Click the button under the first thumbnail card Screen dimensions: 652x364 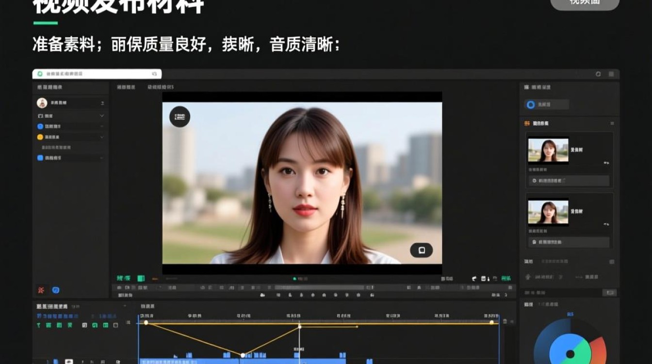569,181
